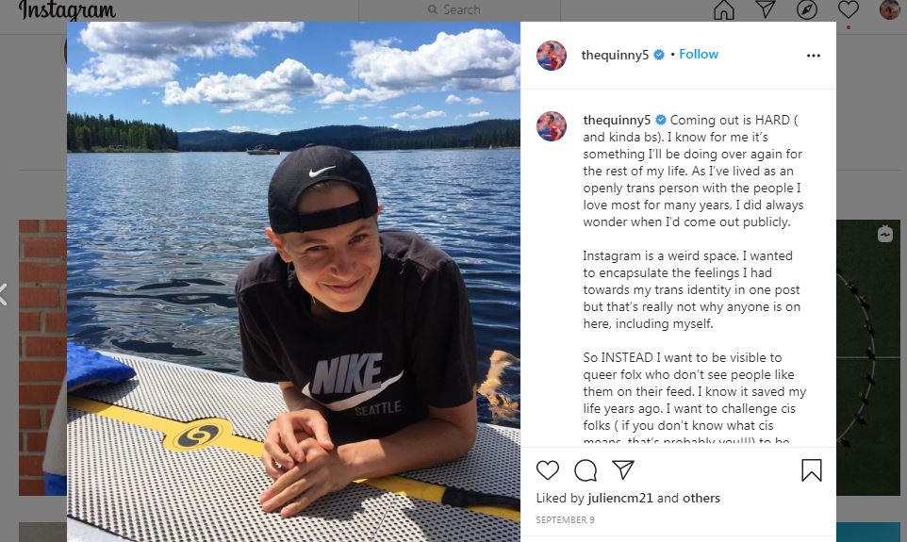The height and width of the screenshot is (542, 907).
Task: Share the post via paper plane icon
Action: click(622, 469)
